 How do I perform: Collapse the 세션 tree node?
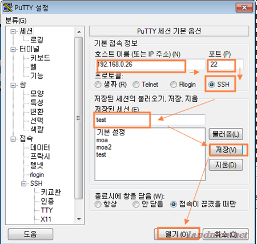tap(13, 31)
